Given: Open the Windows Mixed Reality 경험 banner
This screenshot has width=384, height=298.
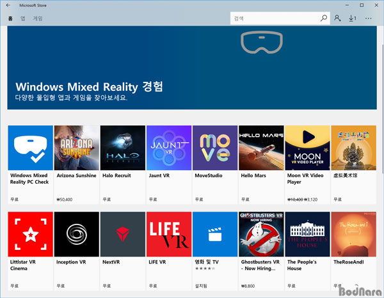Looking at the screenshot, I should [x=192, y=68].
